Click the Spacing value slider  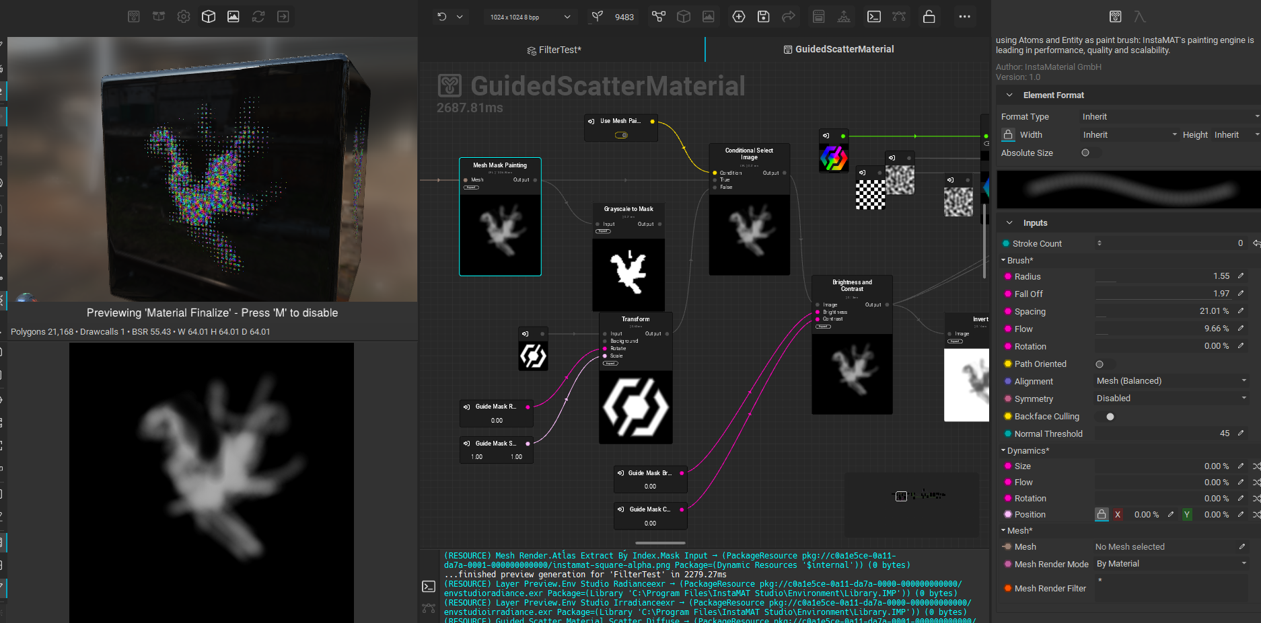click(1163, 312)
